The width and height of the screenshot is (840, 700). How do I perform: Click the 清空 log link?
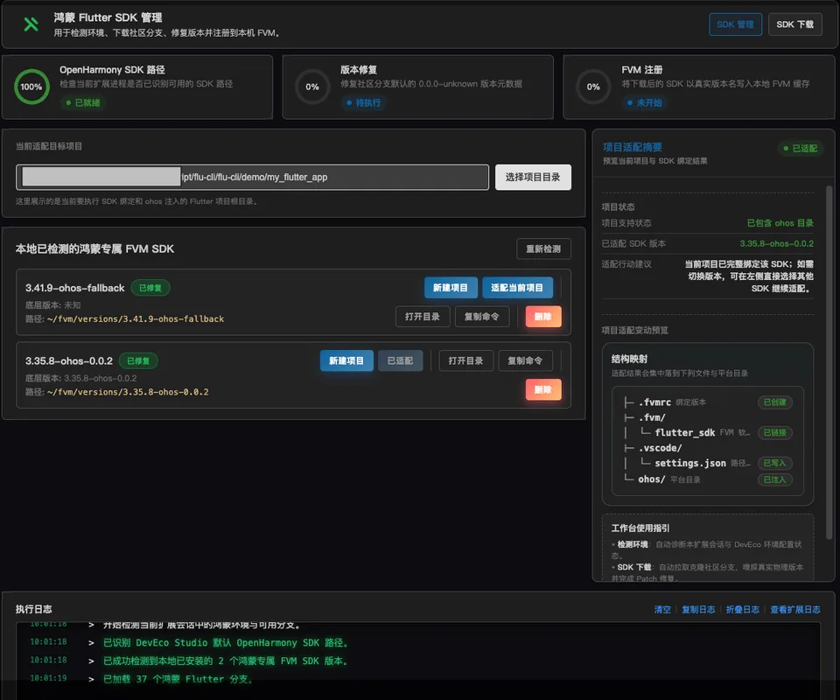tap(662, 610)
